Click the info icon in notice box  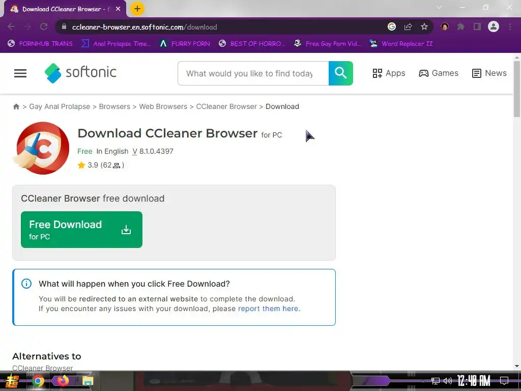pyautogui.click(x=26, y=284)
